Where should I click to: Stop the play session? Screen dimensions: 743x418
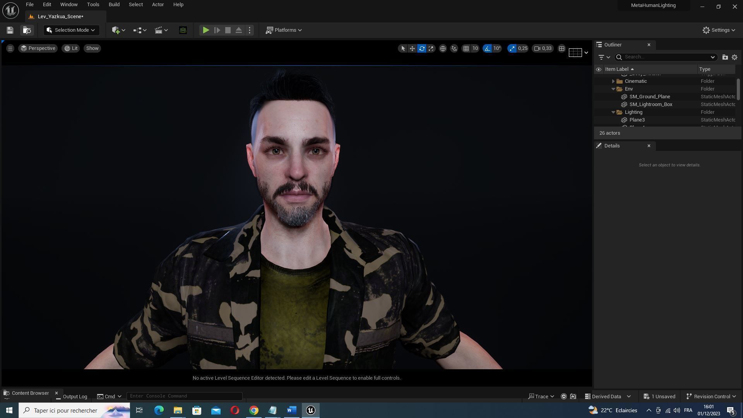click(228, 30)
